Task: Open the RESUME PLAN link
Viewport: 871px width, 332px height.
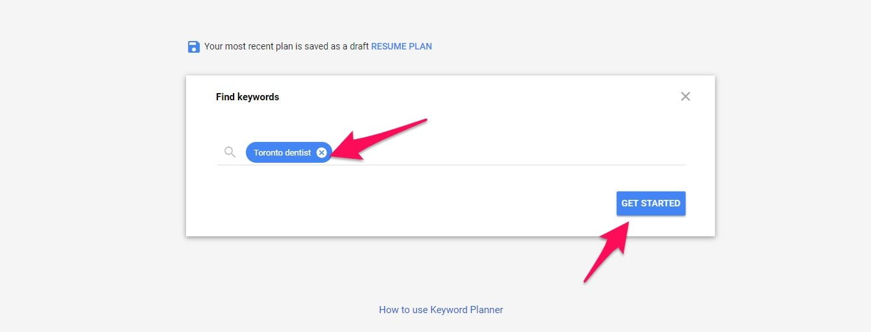Action: point(401,46)
